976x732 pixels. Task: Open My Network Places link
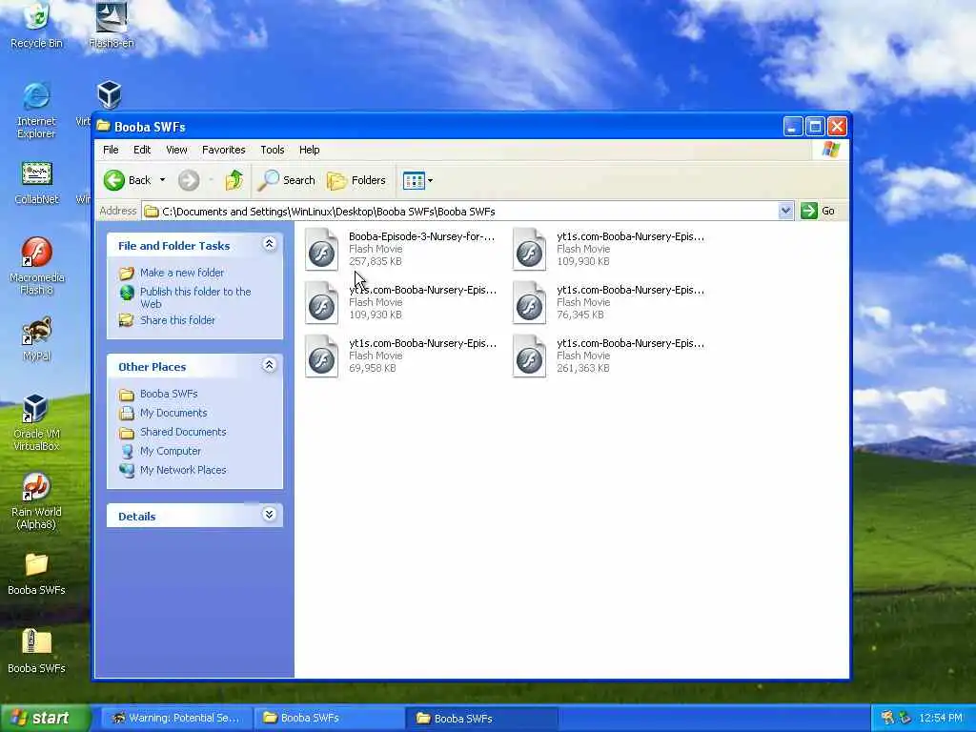(183, 470)
